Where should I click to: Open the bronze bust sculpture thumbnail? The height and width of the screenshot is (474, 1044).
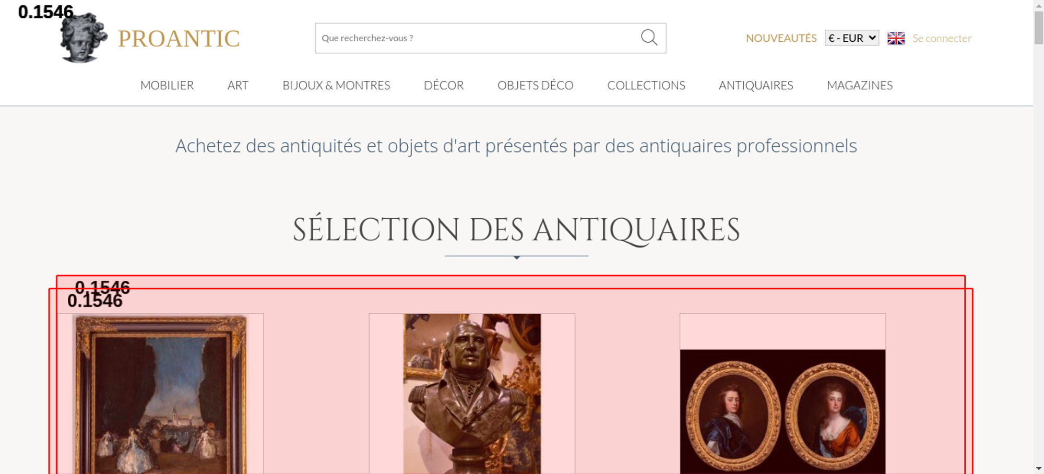point(472,394)
